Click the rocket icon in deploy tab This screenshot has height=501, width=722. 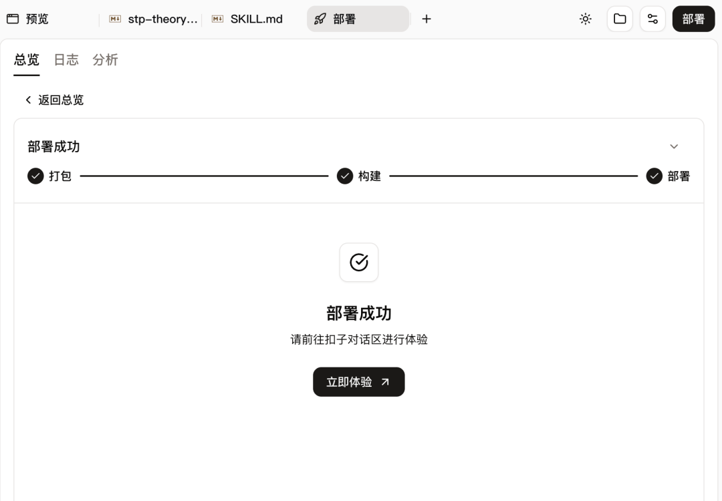point(320,19)
